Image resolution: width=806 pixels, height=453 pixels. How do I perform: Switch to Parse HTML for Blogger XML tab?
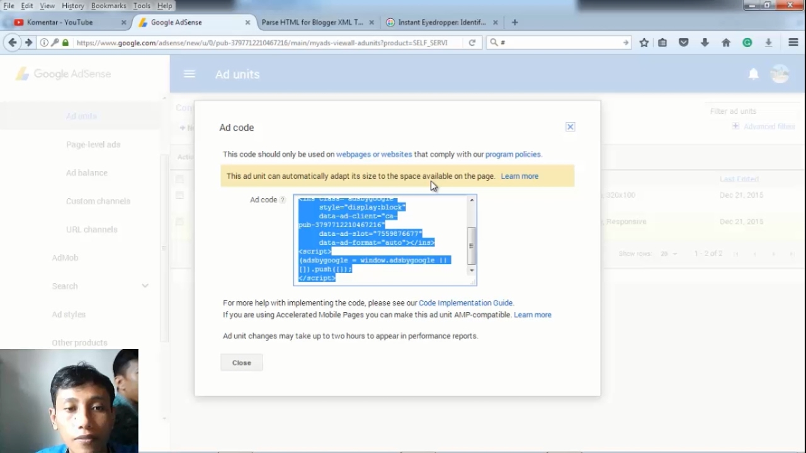coord(312,22)
